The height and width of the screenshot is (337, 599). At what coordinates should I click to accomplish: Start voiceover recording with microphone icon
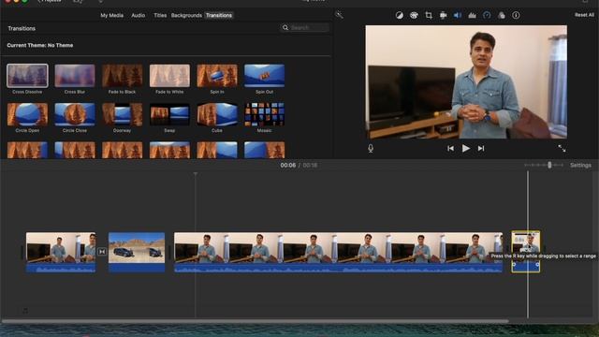pos(371,149)
